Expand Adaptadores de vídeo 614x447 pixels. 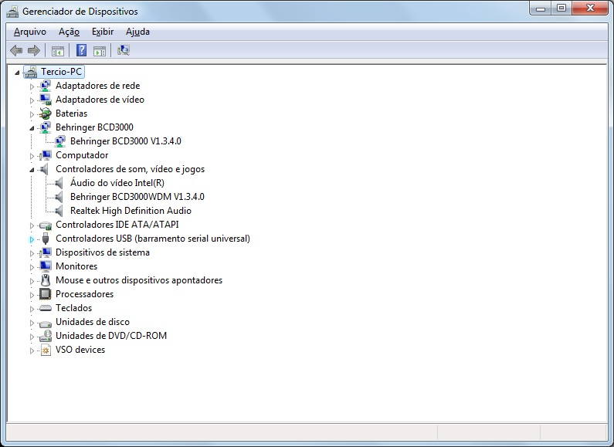coord(32,100)
